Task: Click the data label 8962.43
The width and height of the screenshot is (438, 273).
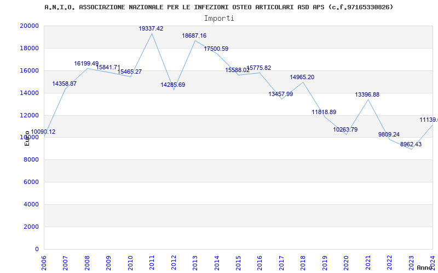Action: tap(411, 144)
